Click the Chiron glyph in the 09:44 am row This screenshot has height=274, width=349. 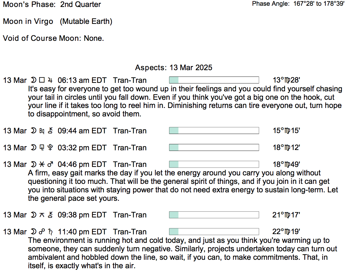(x=51, y=131)
